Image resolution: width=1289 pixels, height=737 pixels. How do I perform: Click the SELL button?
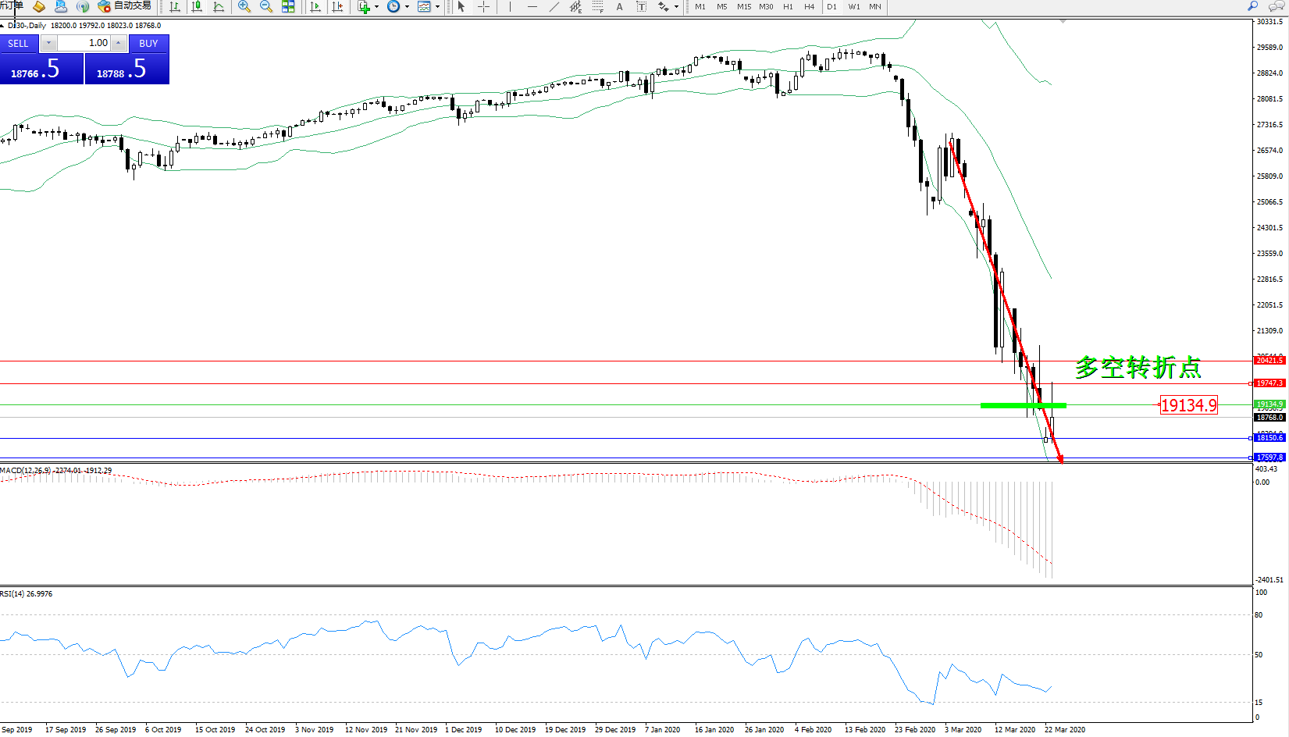[18, 44]
